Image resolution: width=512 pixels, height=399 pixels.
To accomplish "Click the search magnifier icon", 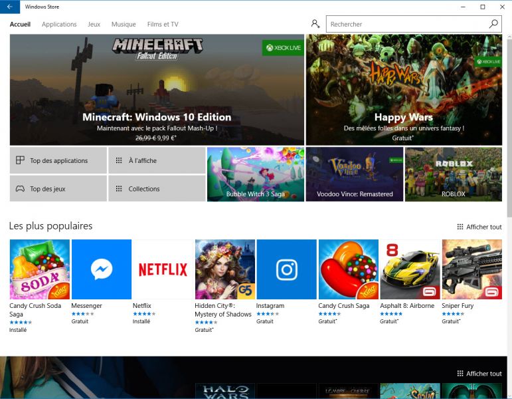I will tap(493, 24).
